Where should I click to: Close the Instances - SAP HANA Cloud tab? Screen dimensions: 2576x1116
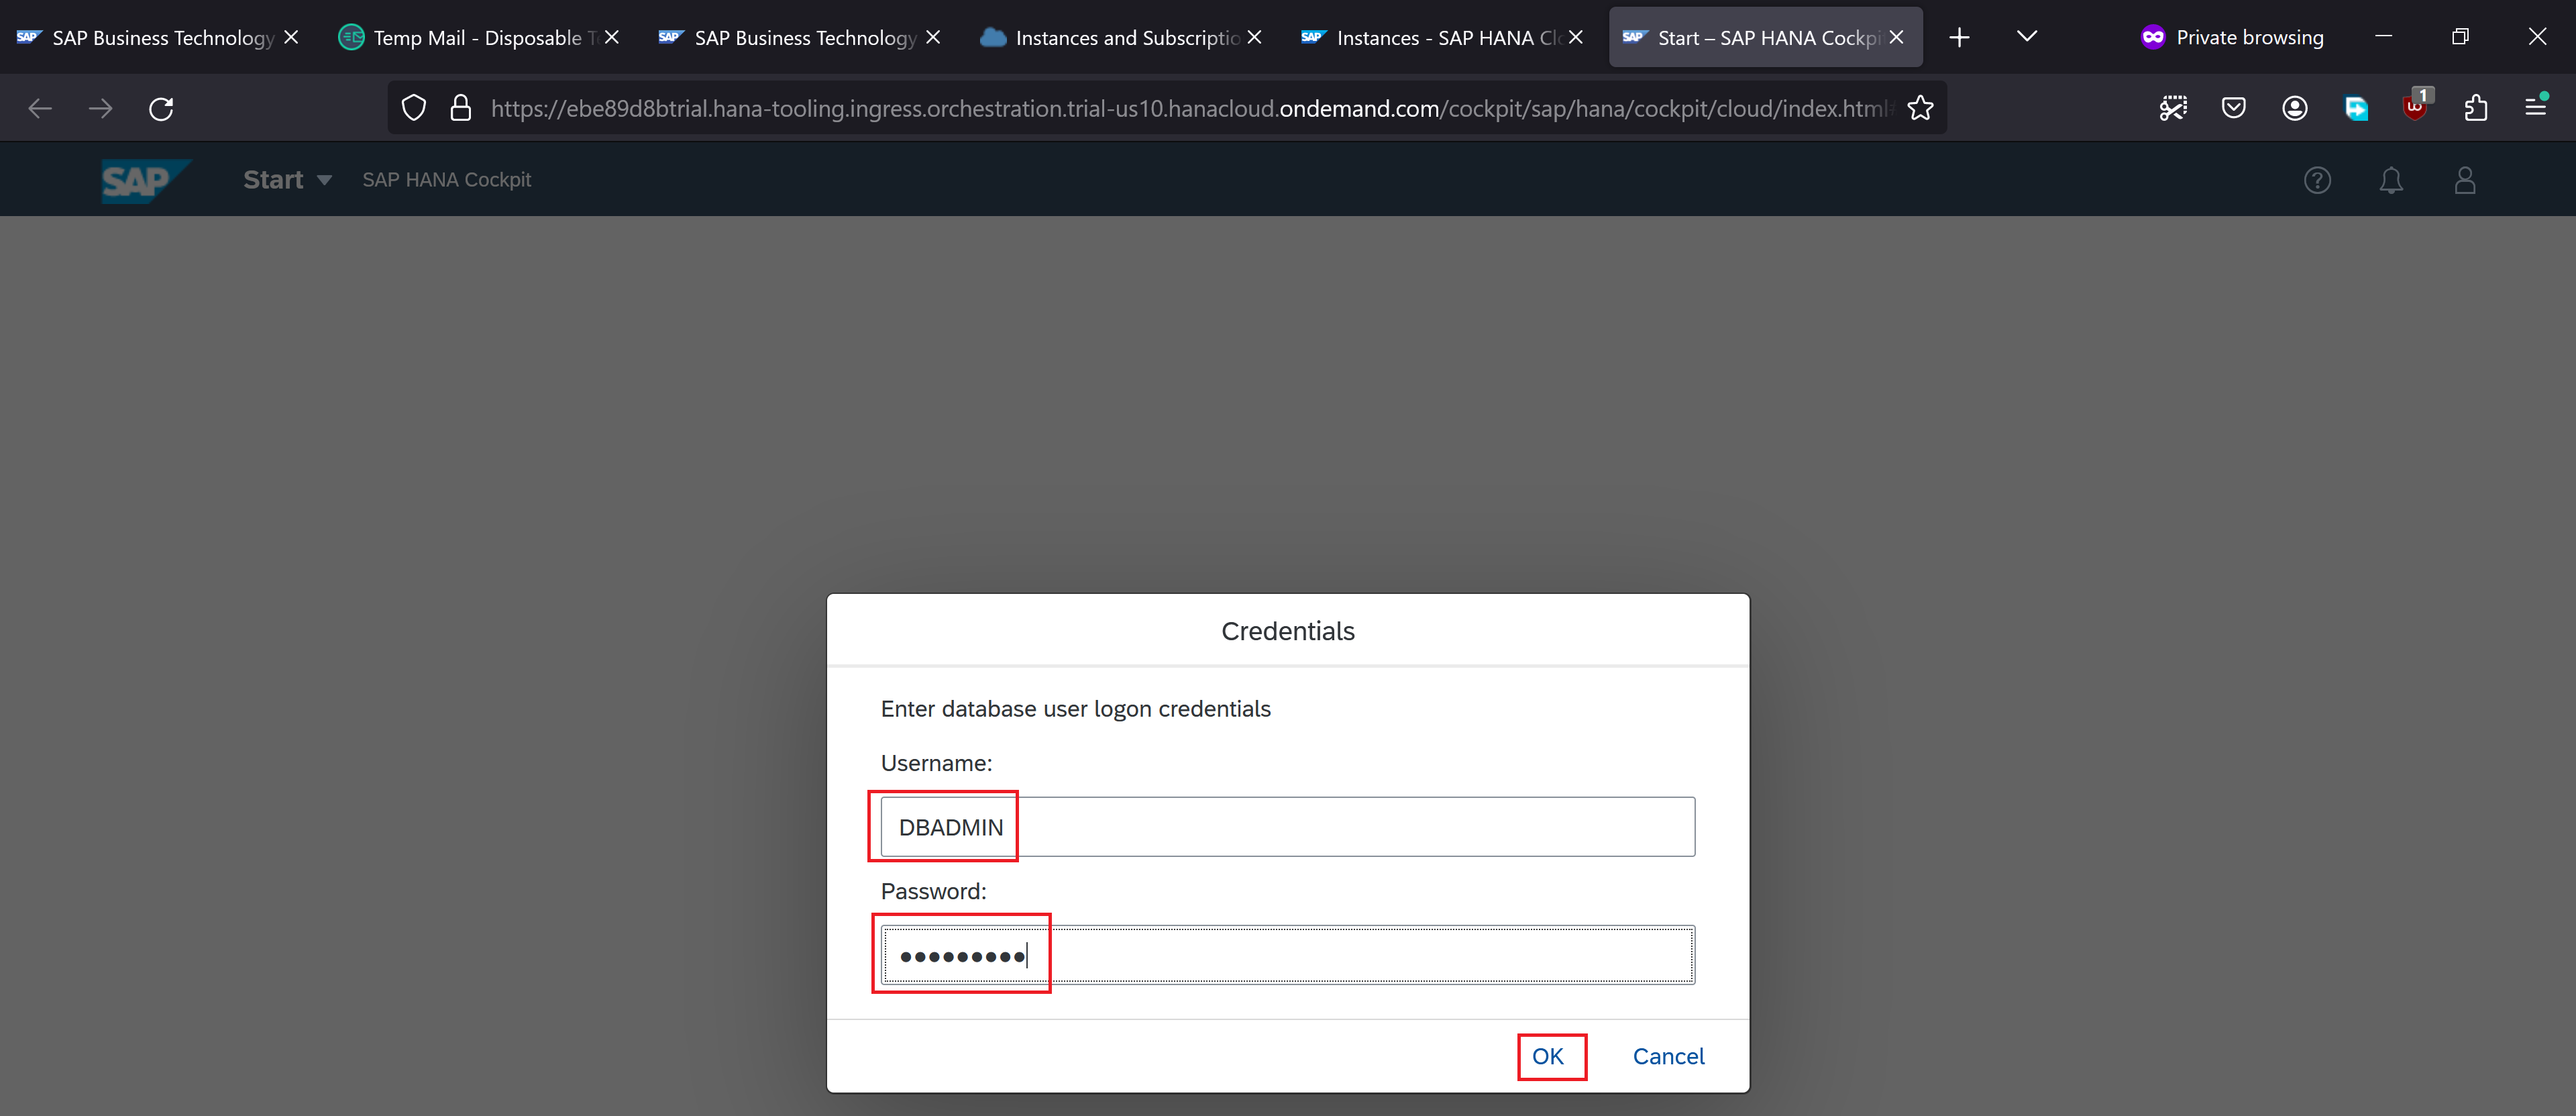coord(1575,37)
